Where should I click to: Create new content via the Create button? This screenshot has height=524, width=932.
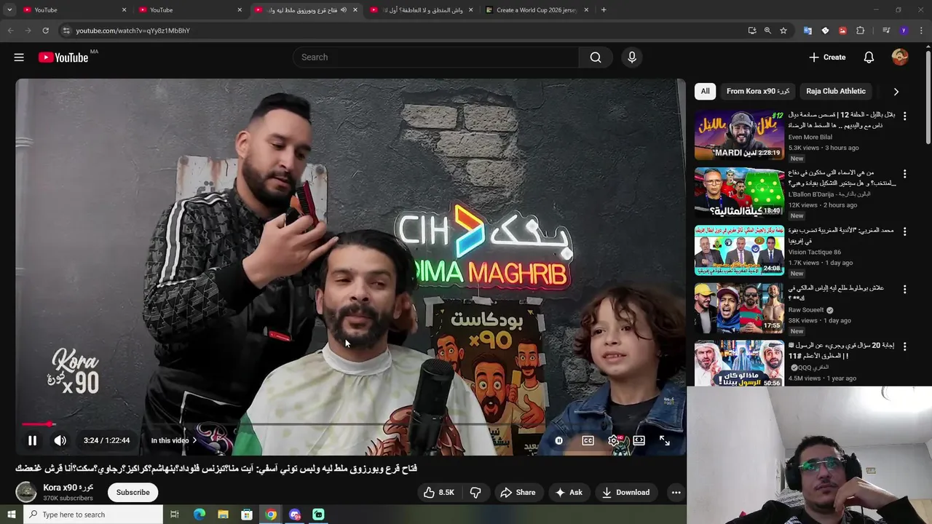point(827,57)
